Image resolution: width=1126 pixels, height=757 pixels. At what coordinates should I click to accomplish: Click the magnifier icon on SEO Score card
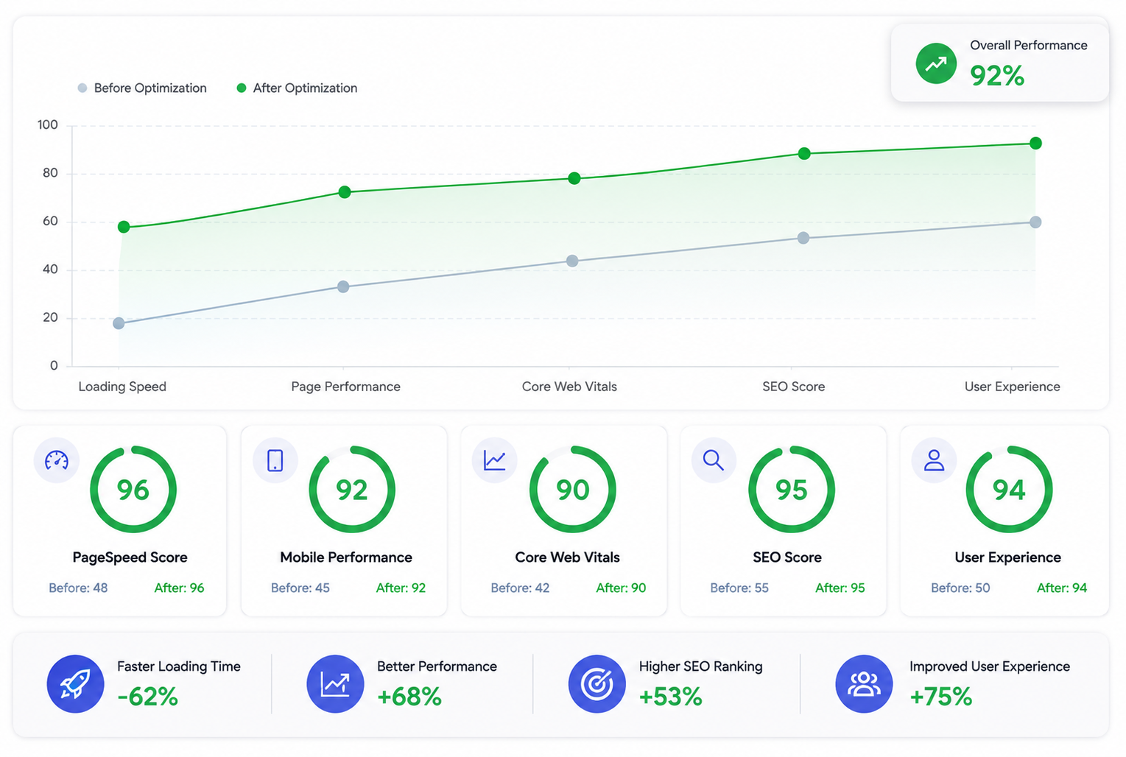[714, 460]
